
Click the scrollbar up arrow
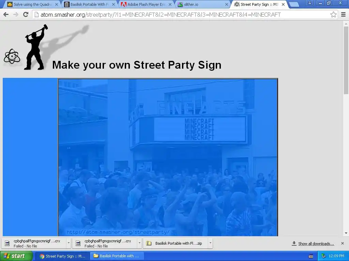coord(346,23)
